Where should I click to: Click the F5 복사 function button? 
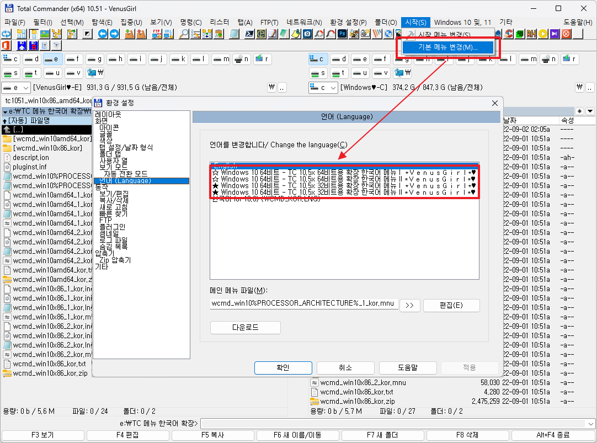pos(212,435)
